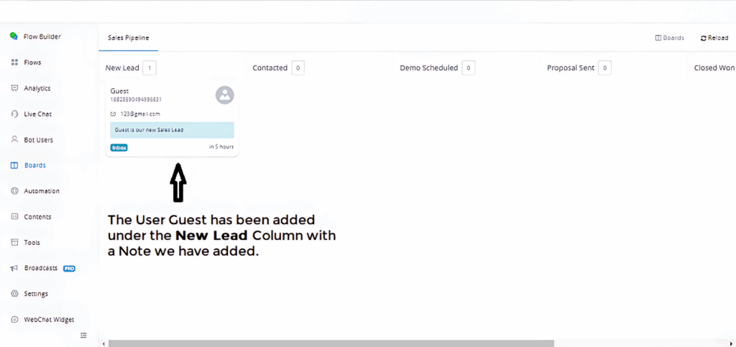This screenshot has height=347, width=736.
Task: Open WebChat Widget sidebar item
Action: [48, 320]
